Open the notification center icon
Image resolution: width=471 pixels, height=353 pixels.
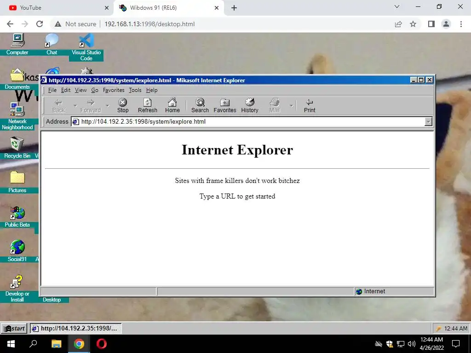click(456, 344)
